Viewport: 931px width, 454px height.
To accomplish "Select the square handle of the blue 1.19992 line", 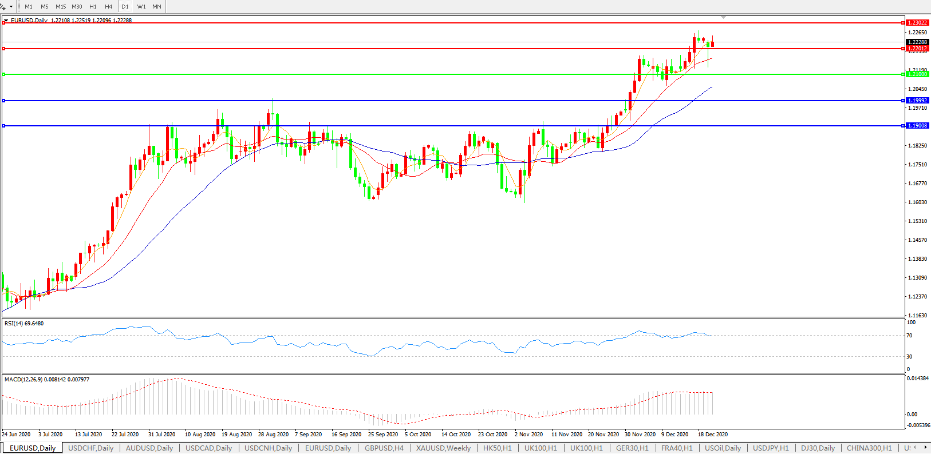I will tap(4, 101).
